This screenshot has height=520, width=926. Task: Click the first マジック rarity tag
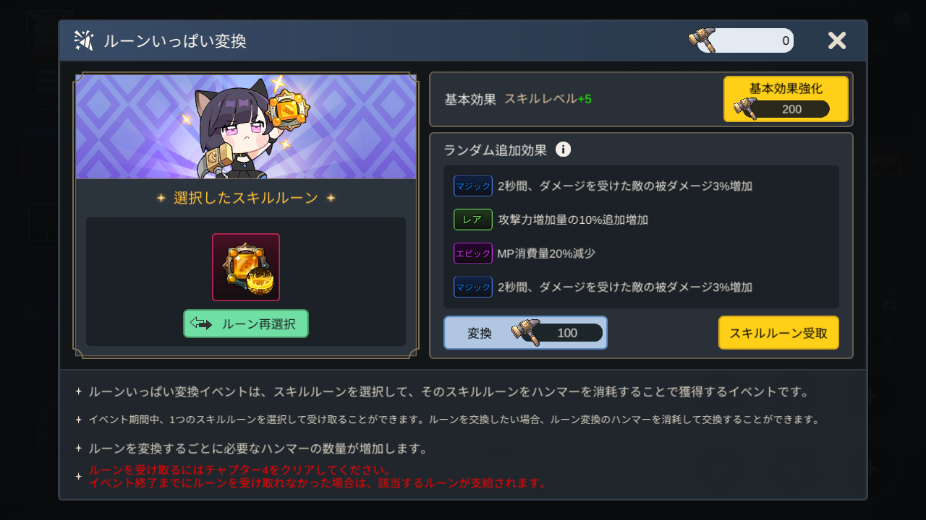473,186
